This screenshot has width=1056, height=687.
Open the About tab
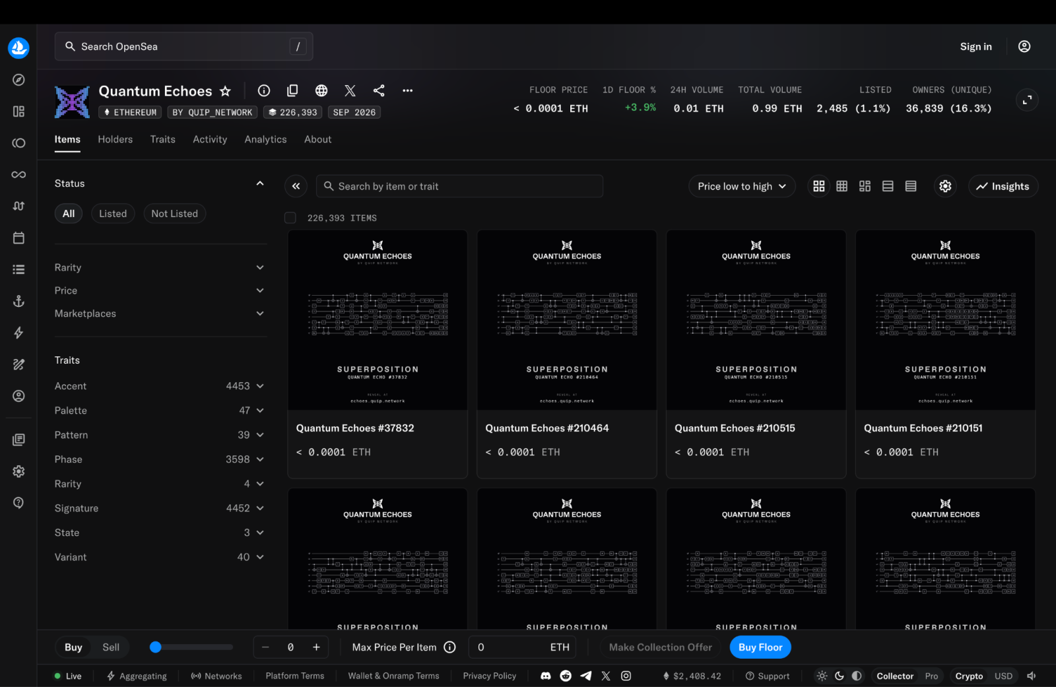[318, 139]
